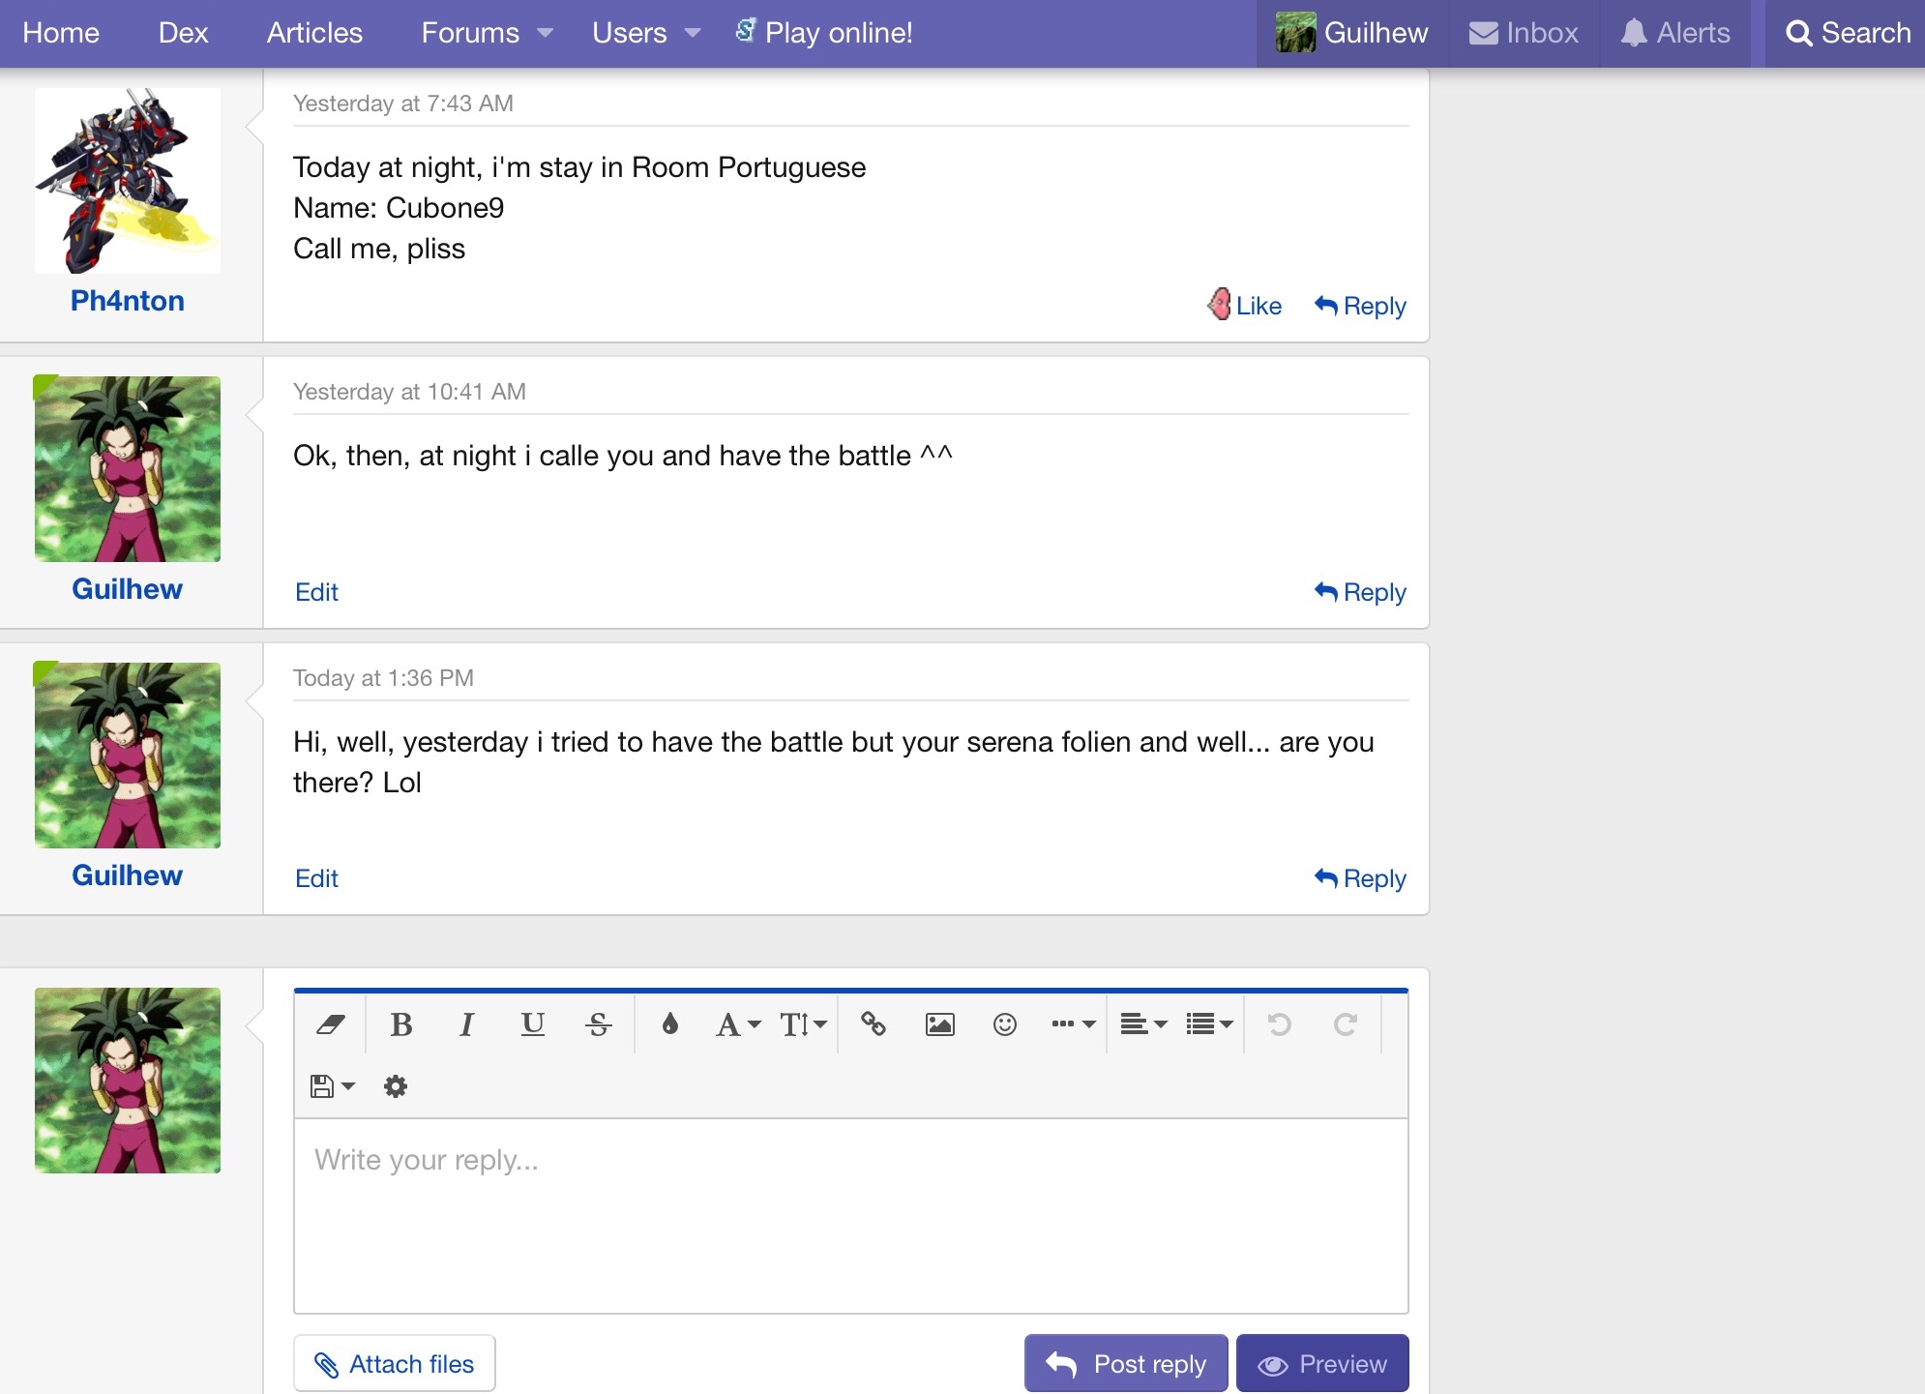The height and width of the screenshot is (1394, 1925).
Task: Click the insert link icon
Action: tap(874, 1024)
